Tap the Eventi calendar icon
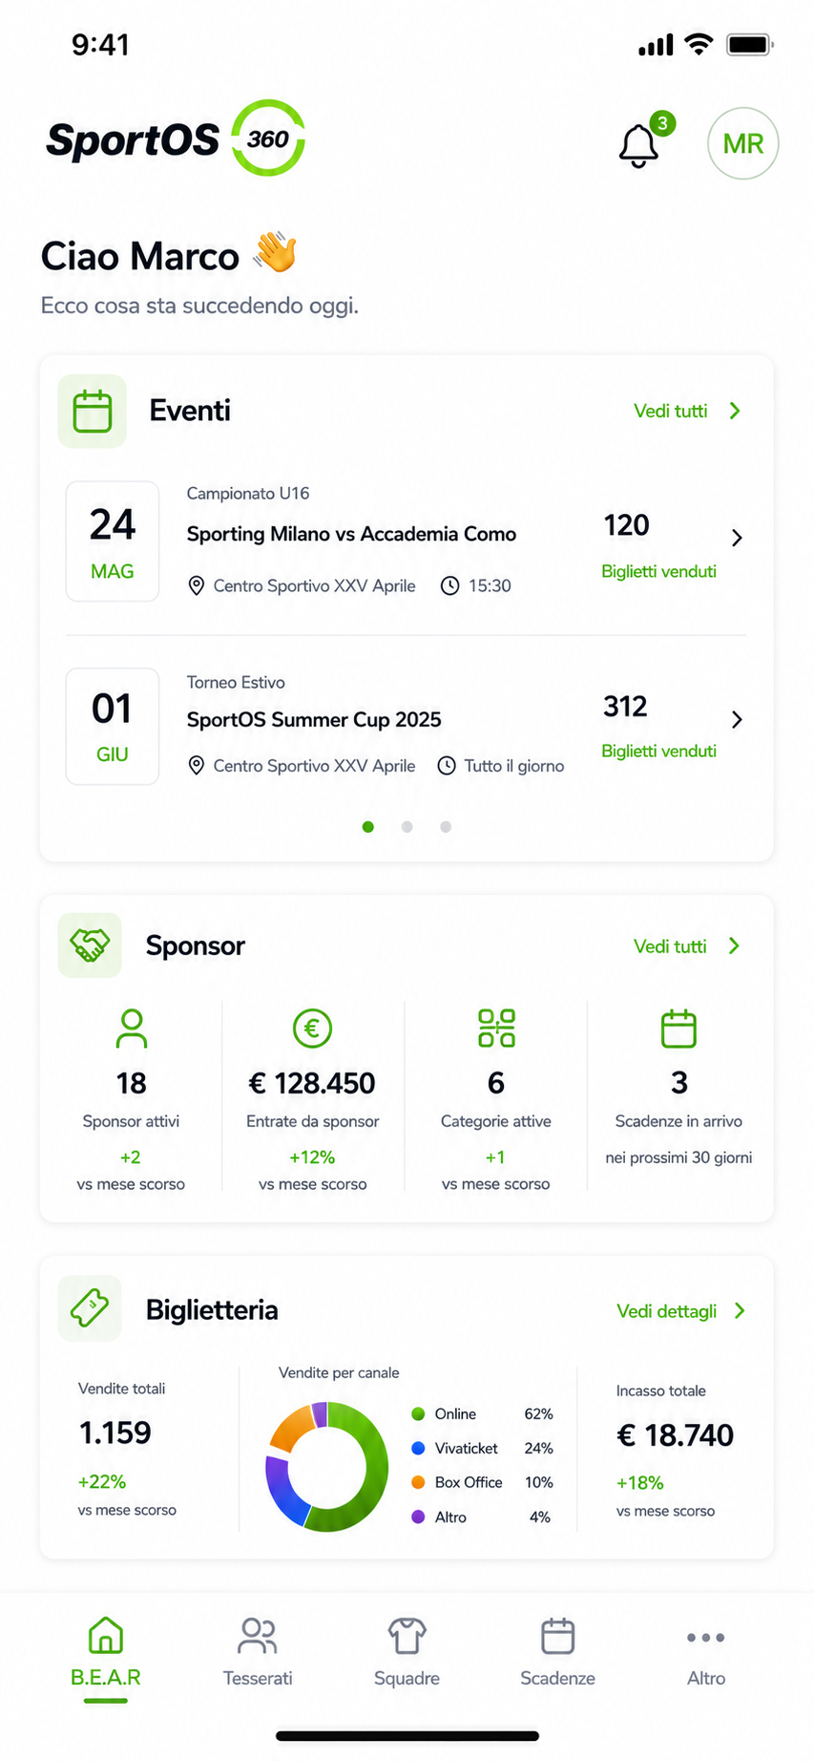This screenshot has height=1761, width=814. (93, 412)
